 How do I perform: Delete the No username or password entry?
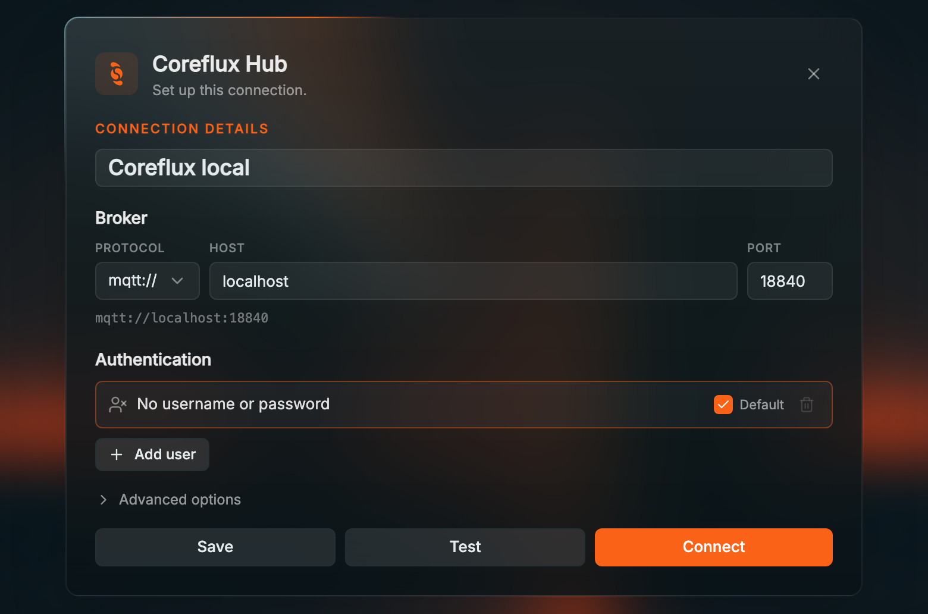(807, 405)
